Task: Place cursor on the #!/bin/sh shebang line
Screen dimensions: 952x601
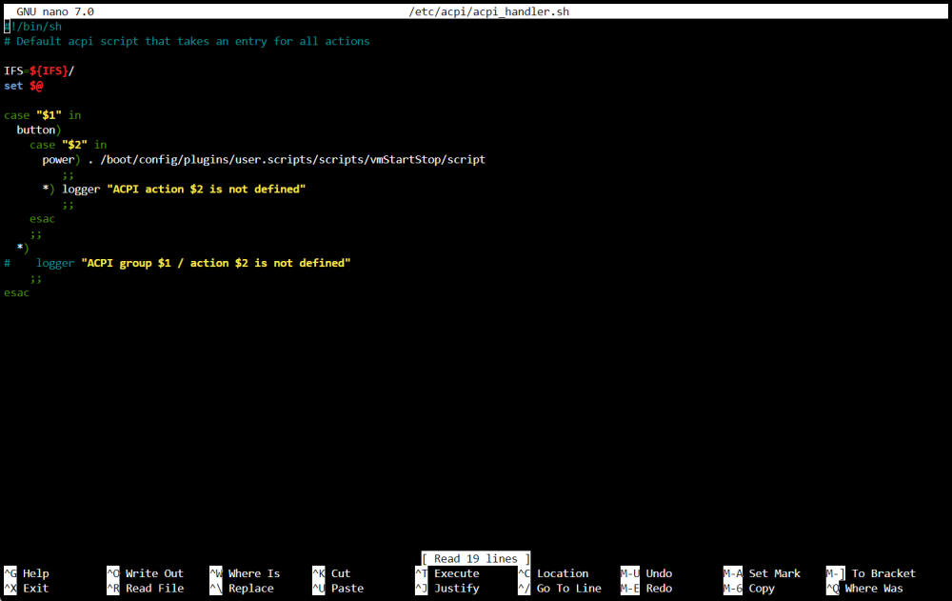Action: (32, 26)
